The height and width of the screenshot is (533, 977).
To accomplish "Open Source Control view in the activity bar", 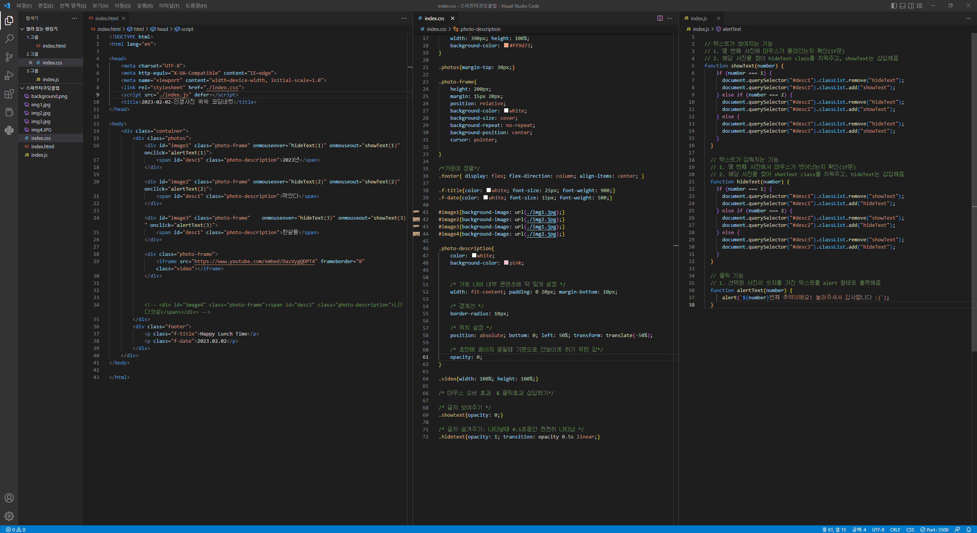I will [9, 57].
